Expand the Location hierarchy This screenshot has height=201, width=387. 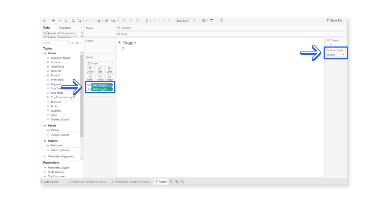tap(45, 62)
